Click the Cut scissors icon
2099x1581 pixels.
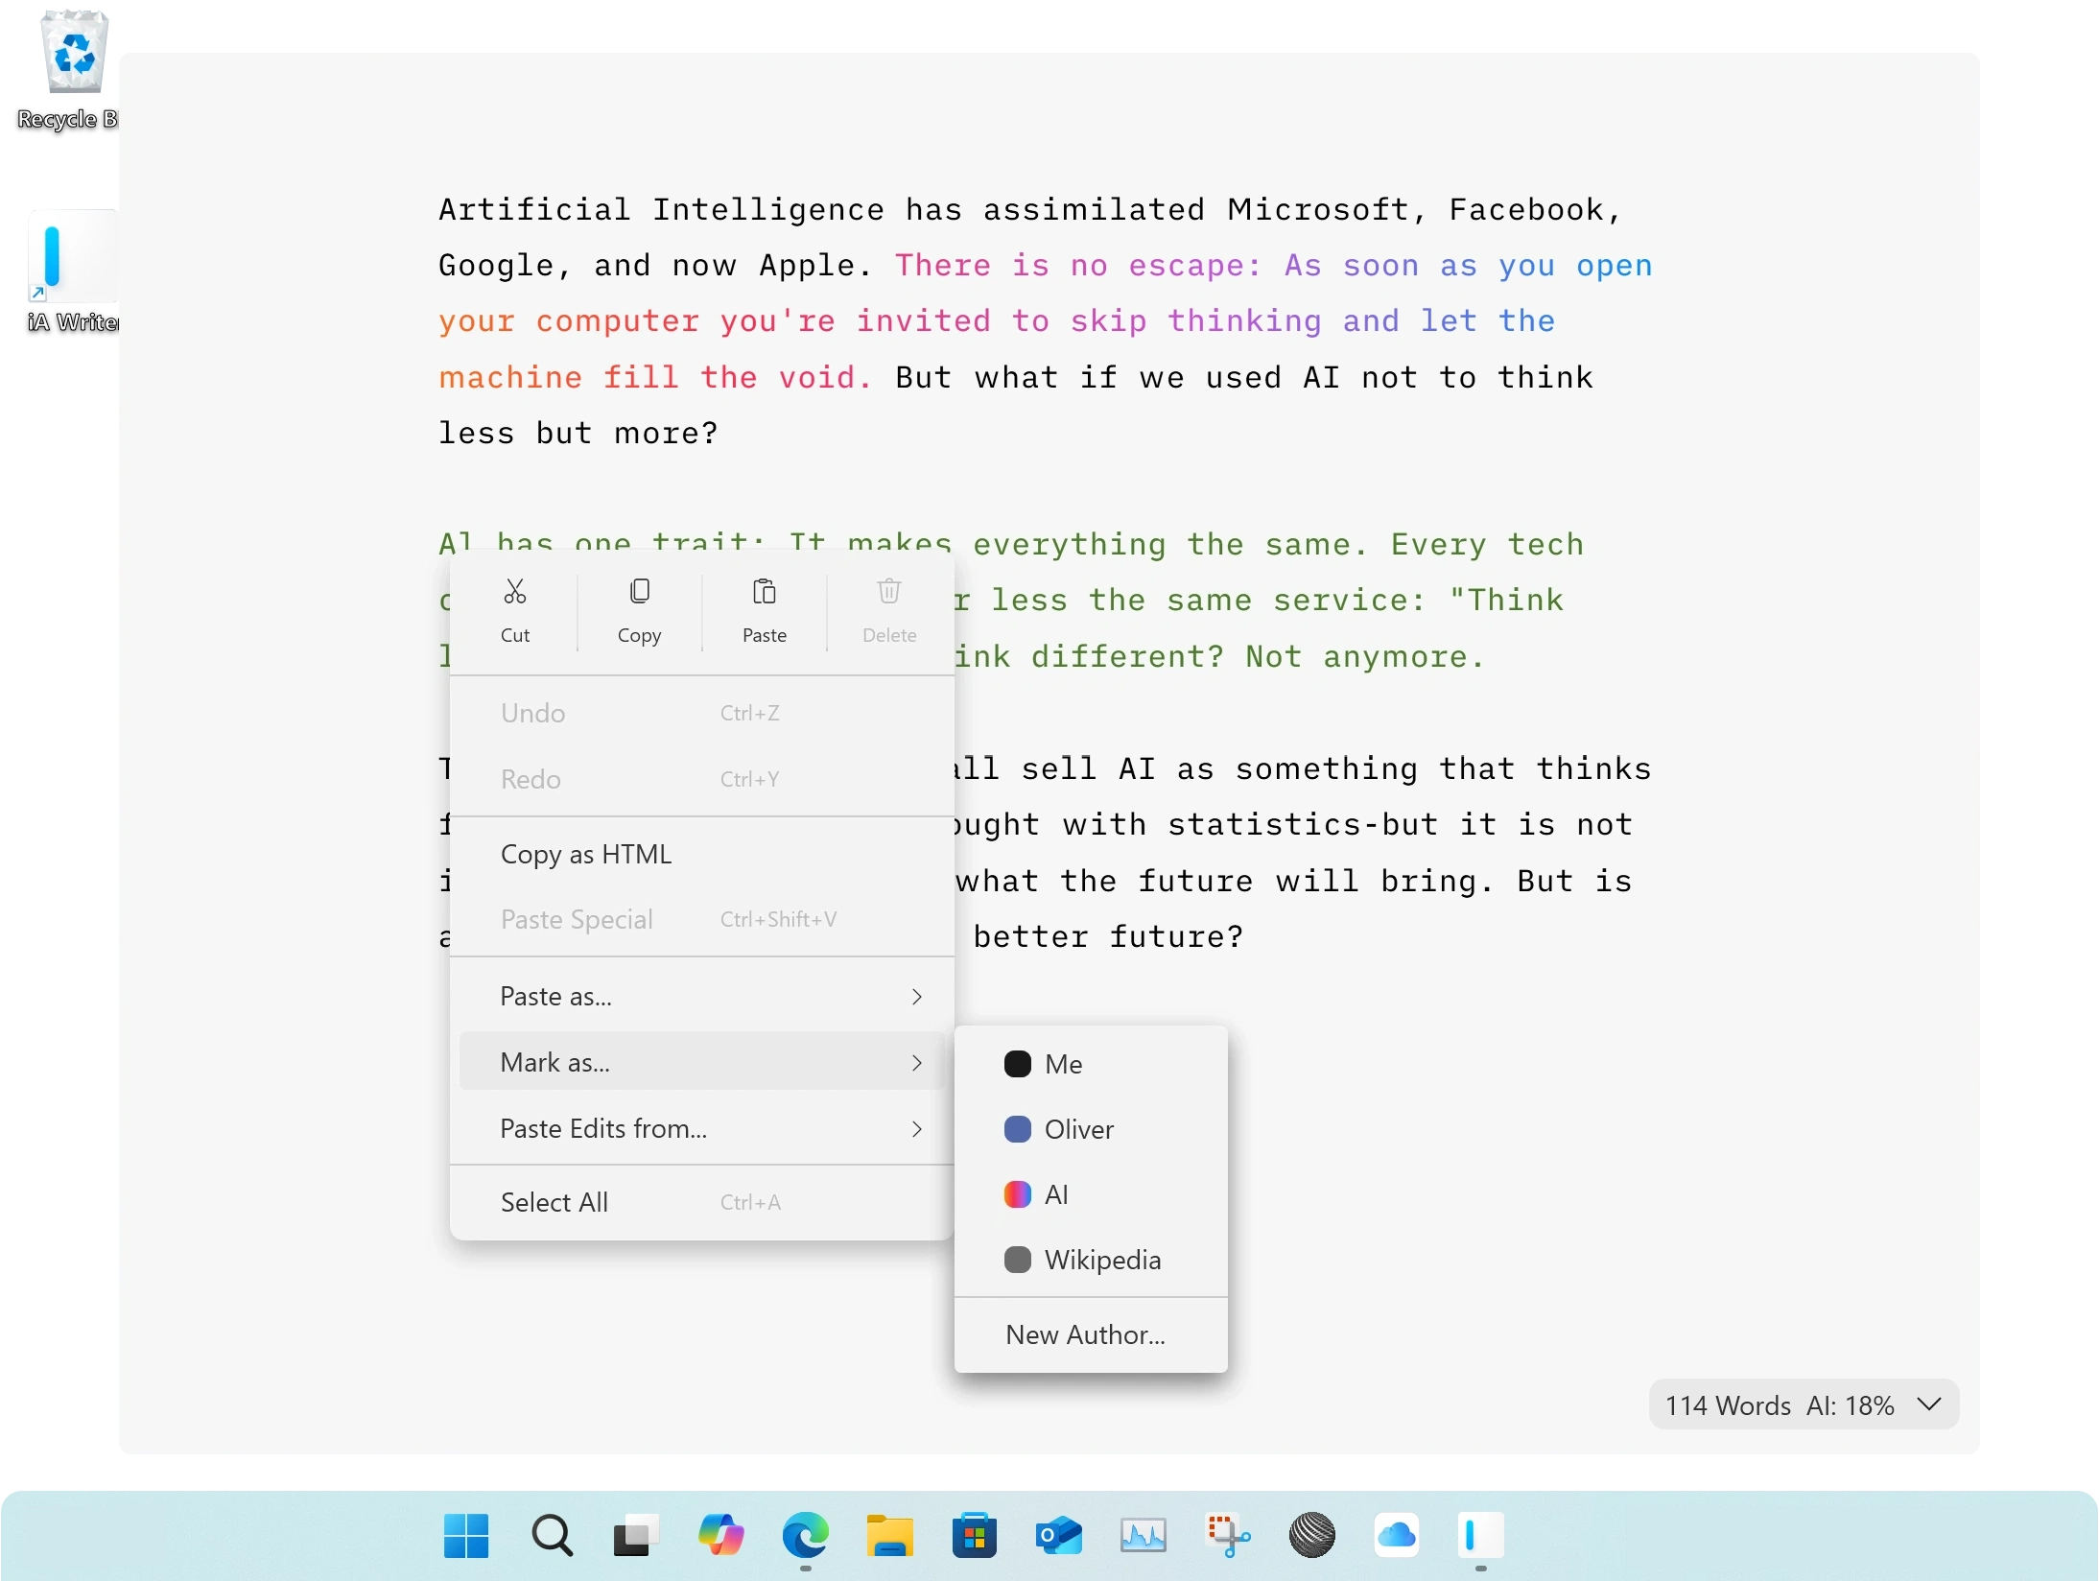pos(515,591)
